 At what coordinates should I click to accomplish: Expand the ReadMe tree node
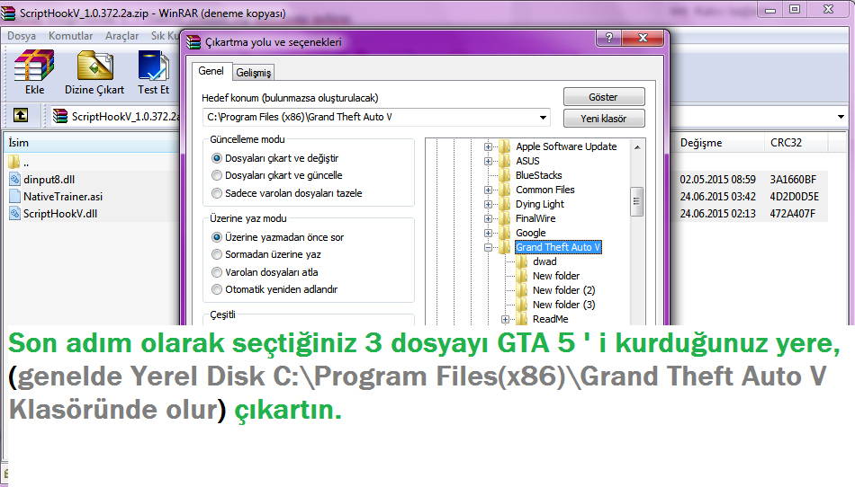pyautogui.click(x=505, y=319)
